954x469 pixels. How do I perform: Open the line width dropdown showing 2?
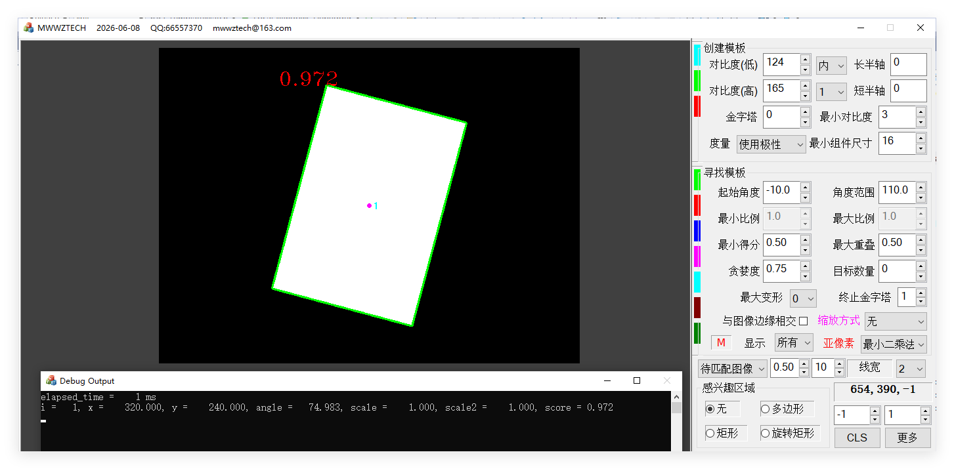tap(911, 368)
